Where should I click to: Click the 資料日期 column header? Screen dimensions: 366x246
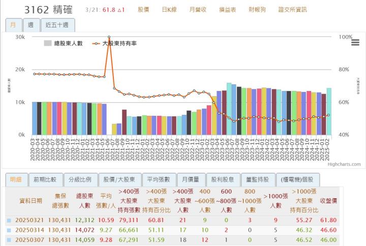click(30, 201)
